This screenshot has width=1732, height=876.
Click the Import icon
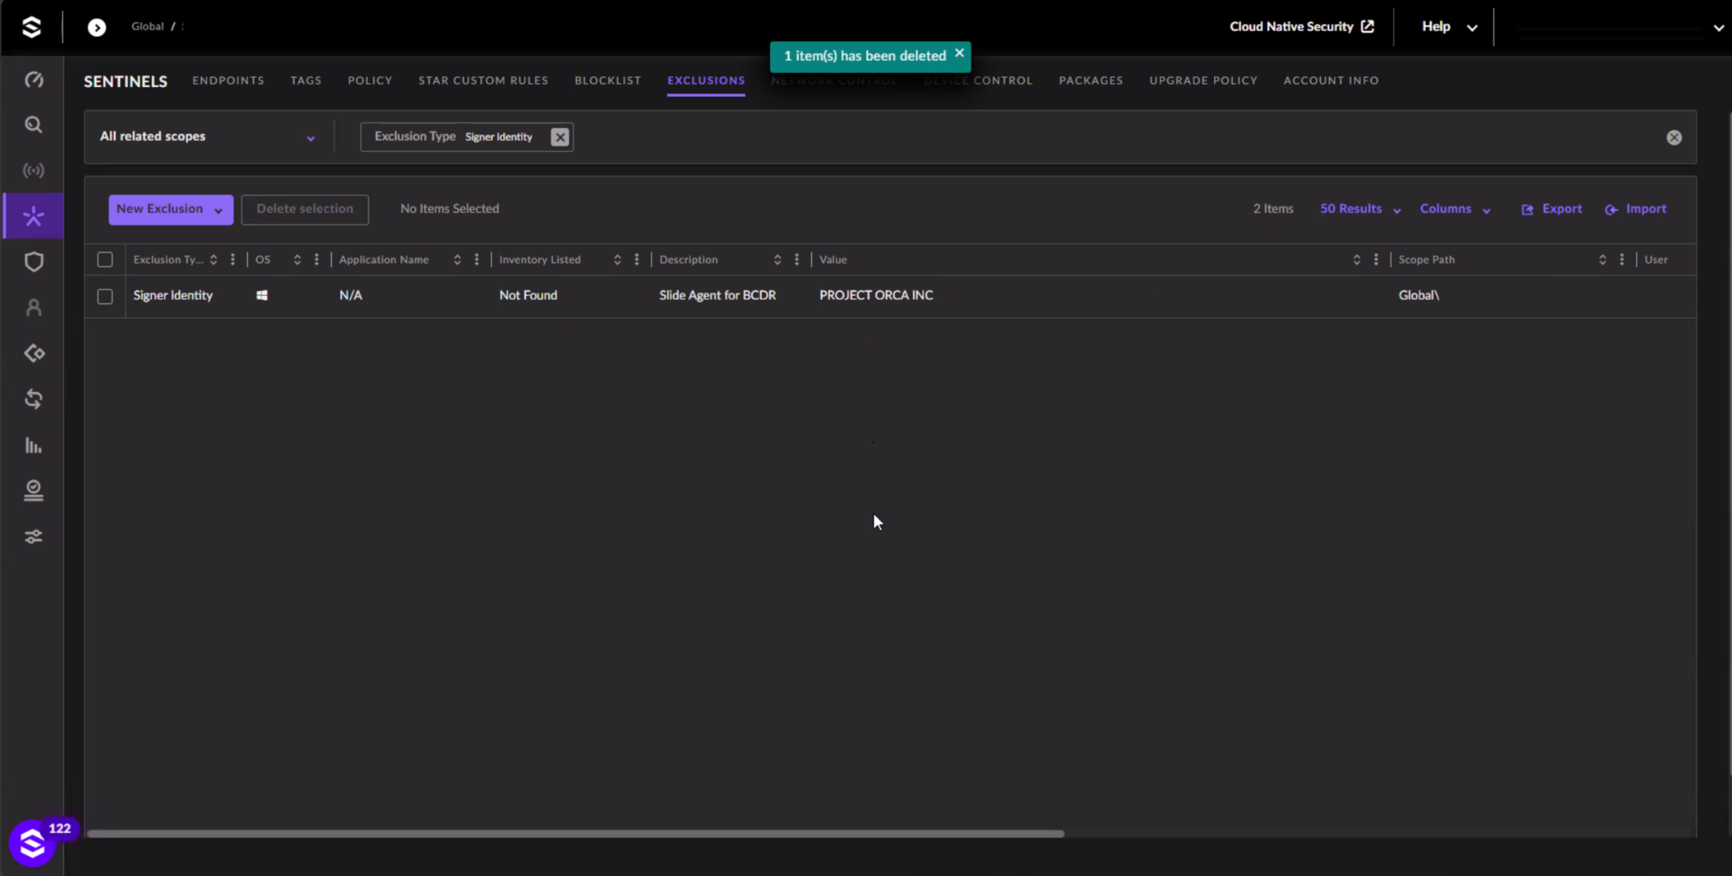(1611, 209)
